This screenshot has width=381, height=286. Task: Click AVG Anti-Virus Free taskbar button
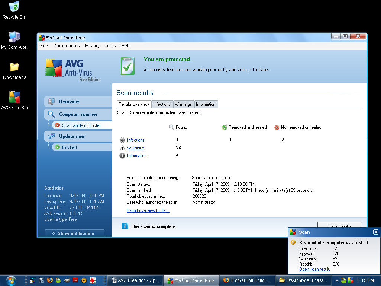(x=191, y=280)
